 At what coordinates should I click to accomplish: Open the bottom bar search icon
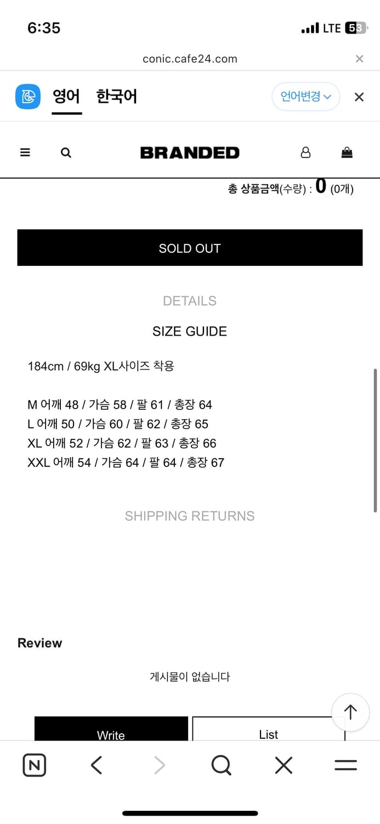[x=221, y=765]
